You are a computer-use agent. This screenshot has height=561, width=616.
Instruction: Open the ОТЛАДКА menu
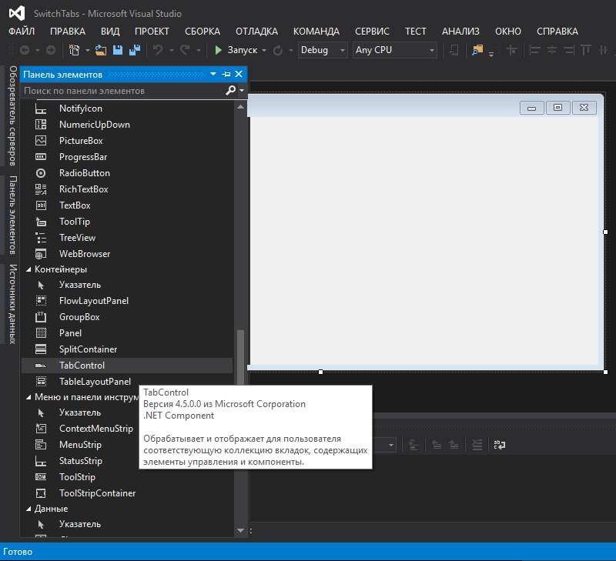pos(256,32)
